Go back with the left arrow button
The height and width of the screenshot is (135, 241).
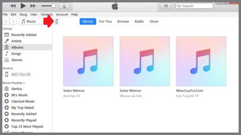tap(6, 21)
